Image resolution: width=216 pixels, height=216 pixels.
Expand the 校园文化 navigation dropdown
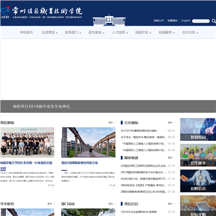pyautogui.click(x=143, y=32)
